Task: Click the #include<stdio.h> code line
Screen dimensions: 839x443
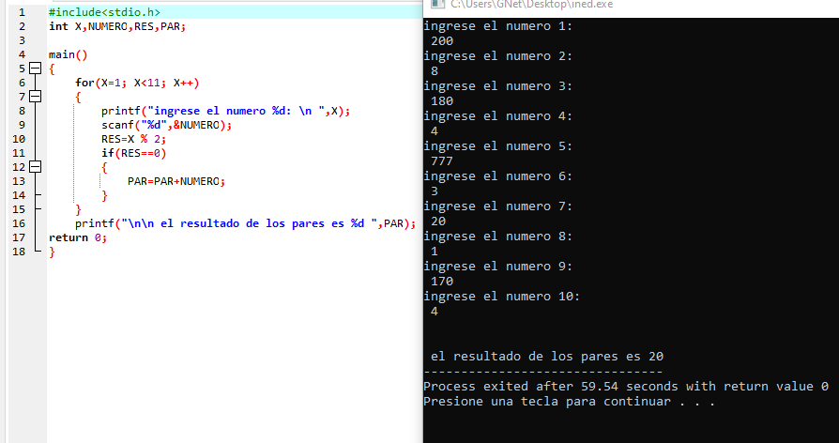Action: point(104,12)
